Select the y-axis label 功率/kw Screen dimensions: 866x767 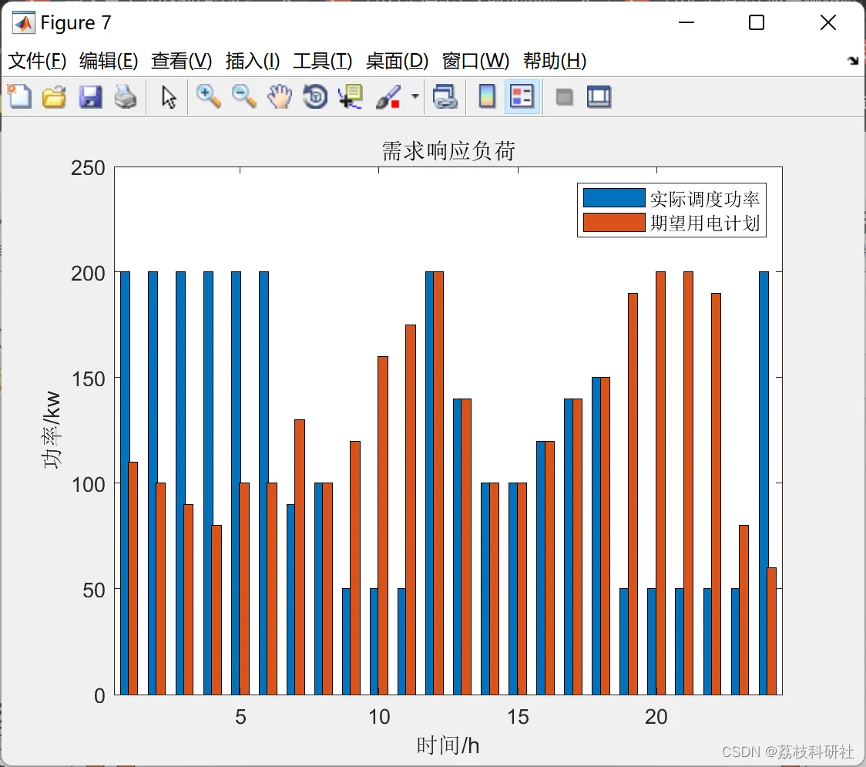click(x=52, y=430)
